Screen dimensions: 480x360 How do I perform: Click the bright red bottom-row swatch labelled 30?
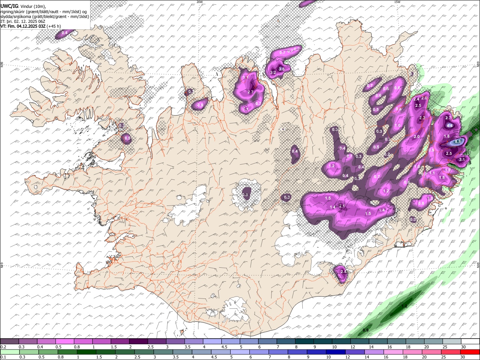pyautogui.click(x=470, y=352)
